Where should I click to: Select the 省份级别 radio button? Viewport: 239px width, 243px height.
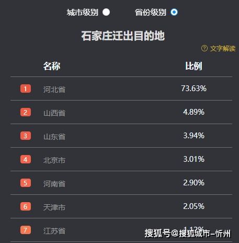pos(174,12)
